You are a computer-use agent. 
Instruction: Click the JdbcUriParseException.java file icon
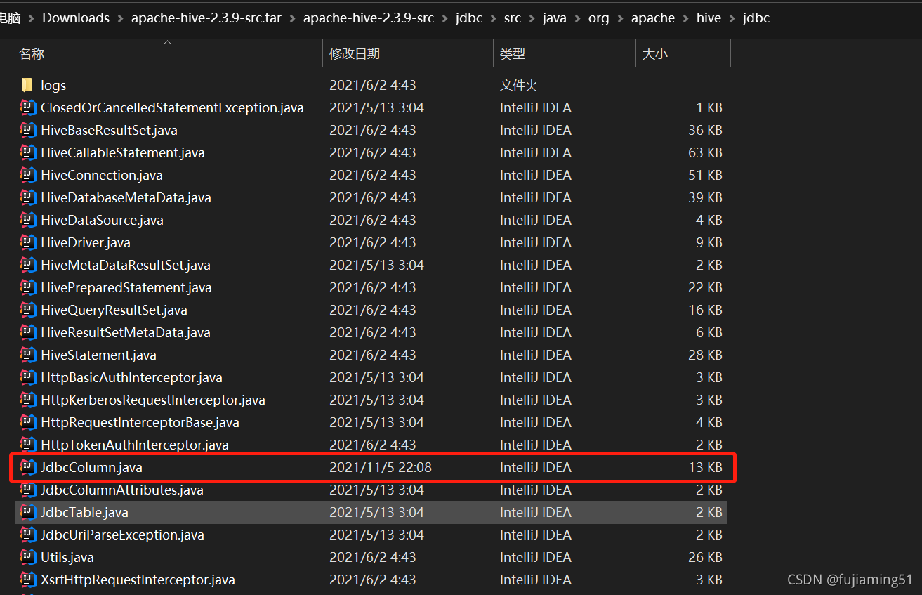[28, 534]
